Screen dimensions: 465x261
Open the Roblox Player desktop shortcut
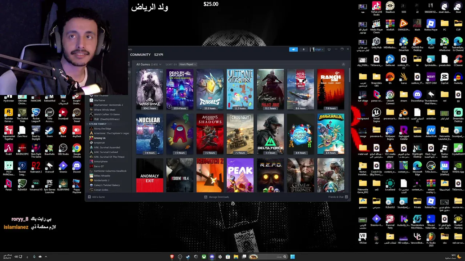(431, 25)
